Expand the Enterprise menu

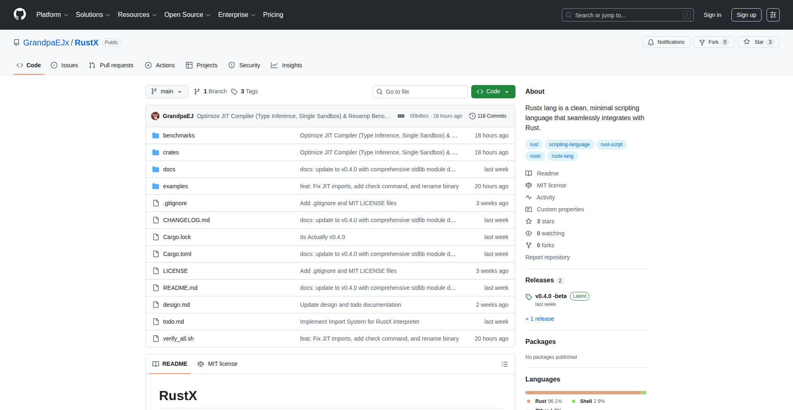tap(236, 14)
